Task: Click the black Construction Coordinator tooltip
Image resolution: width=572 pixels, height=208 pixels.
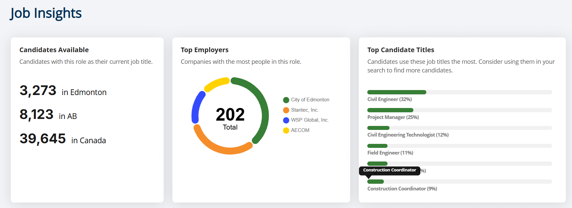Action: pos(389,170)
